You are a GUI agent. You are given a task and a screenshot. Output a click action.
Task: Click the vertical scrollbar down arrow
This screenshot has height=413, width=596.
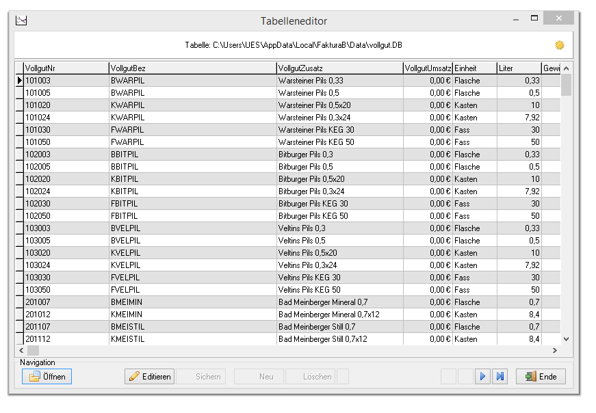click(x=566, y=339)
